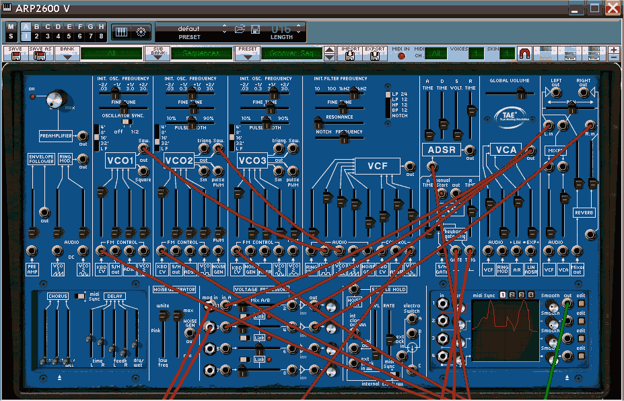Click the red MIDI IN indicator
624x401 pixels.
coord(401,56)
